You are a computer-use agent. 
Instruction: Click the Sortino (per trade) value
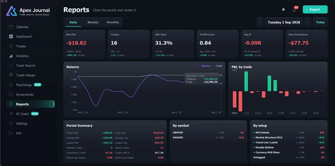point(160,158)
